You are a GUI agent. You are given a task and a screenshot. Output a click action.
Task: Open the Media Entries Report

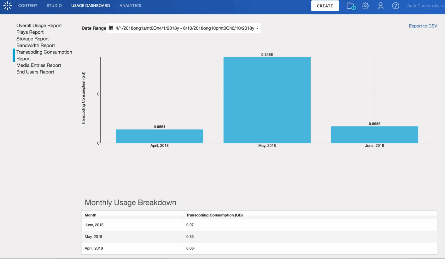coord(39,65)
